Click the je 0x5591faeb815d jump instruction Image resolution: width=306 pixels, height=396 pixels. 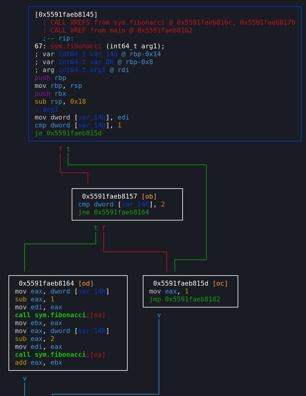pyautogui.click(x=68, y=133)
